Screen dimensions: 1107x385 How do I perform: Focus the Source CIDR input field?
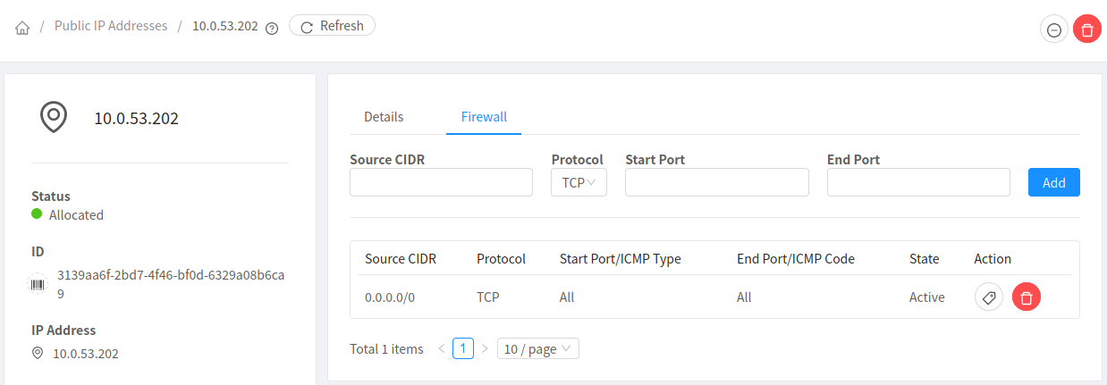click(x=441, y=182)
